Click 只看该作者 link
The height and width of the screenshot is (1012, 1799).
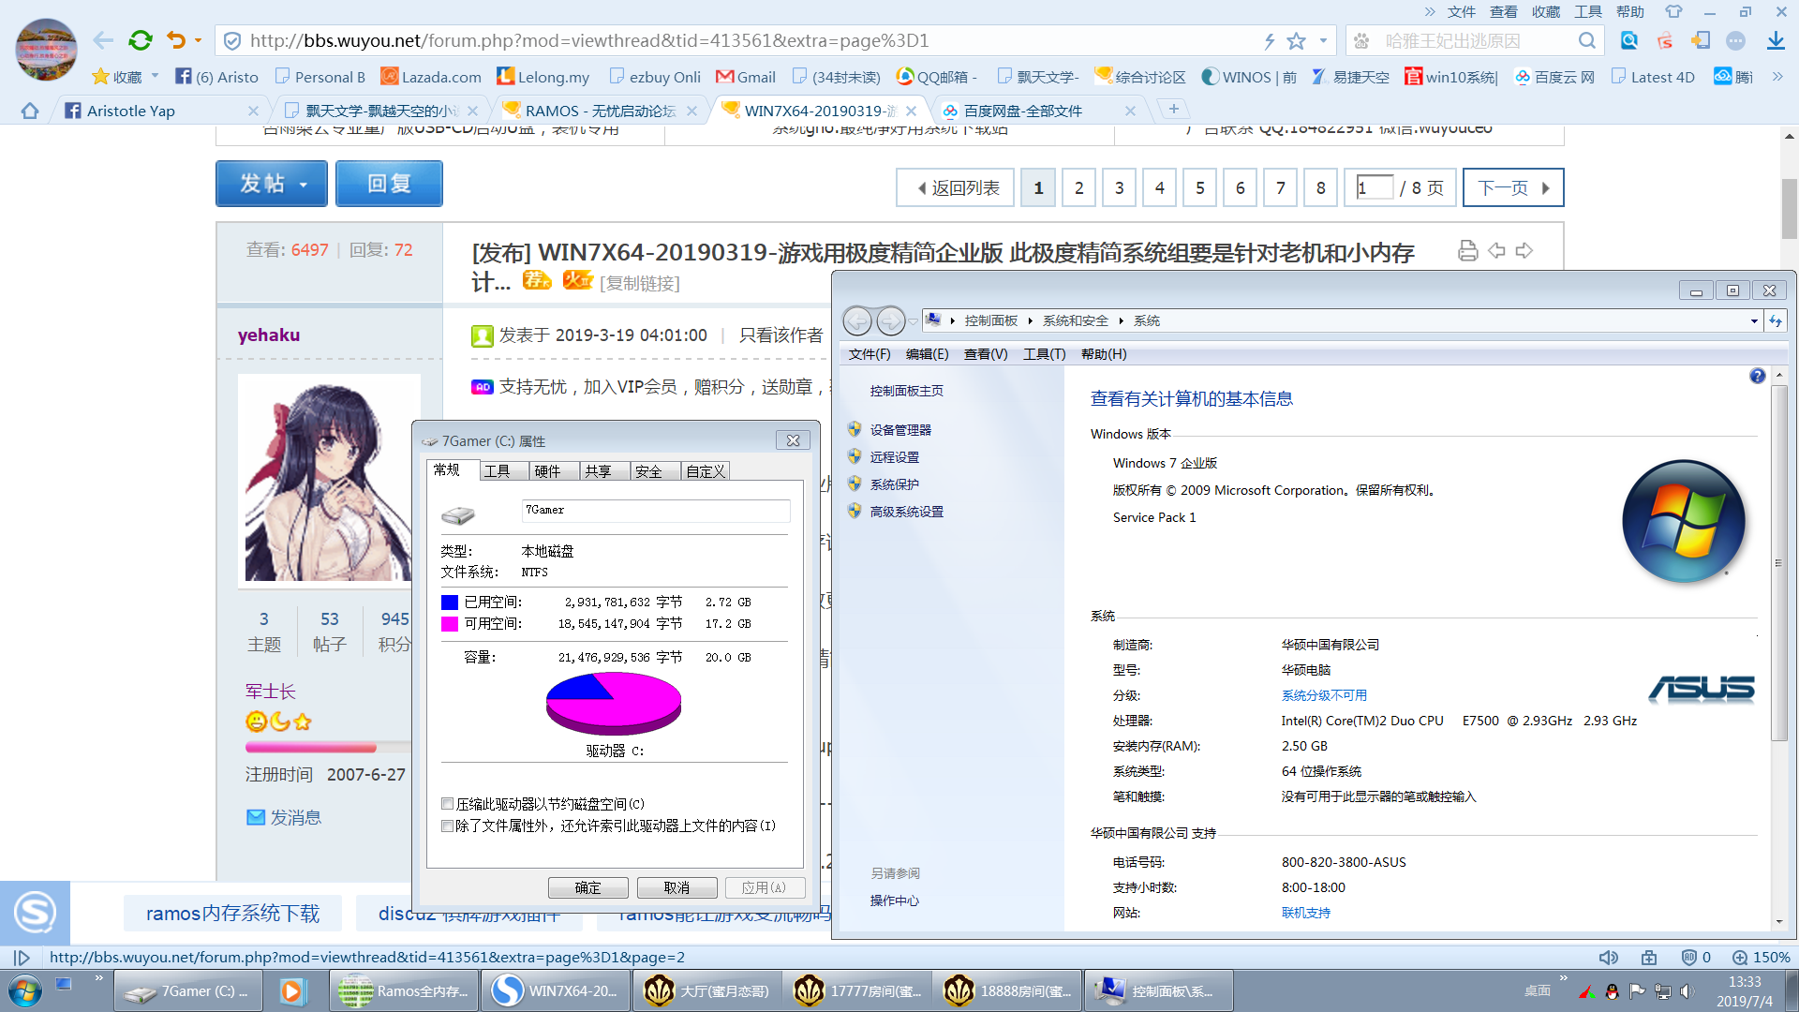click(x=781, y=335)
